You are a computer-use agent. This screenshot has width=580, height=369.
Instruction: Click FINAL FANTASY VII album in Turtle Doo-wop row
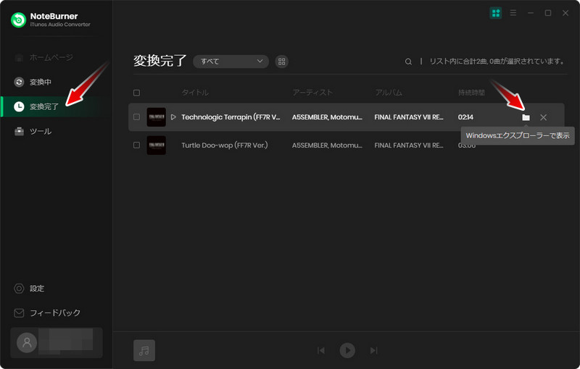(409, 145)
